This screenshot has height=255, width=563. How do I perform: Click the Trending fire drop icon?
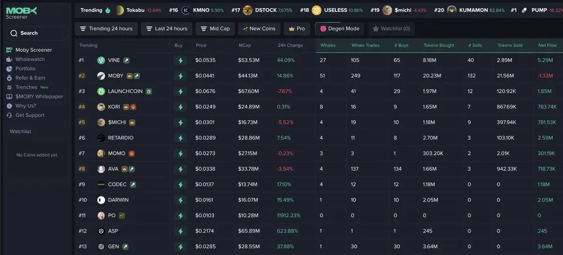(108, 10)
